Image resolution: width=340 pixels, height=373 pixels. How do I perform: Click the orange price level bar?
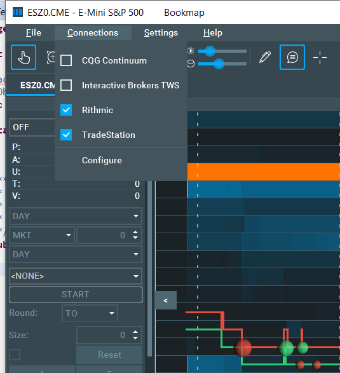coord(264,172)
